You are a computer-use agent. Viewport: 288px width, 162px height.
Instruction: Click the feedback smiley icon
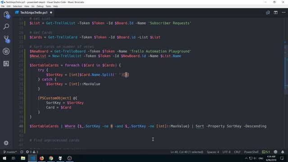(275, 152)
